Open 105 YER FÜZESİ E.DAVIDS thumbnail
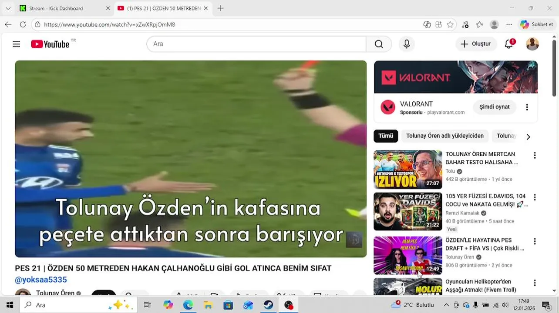This screenshot has width=559, height=313. pyautogui.click(x=408, y=212)
